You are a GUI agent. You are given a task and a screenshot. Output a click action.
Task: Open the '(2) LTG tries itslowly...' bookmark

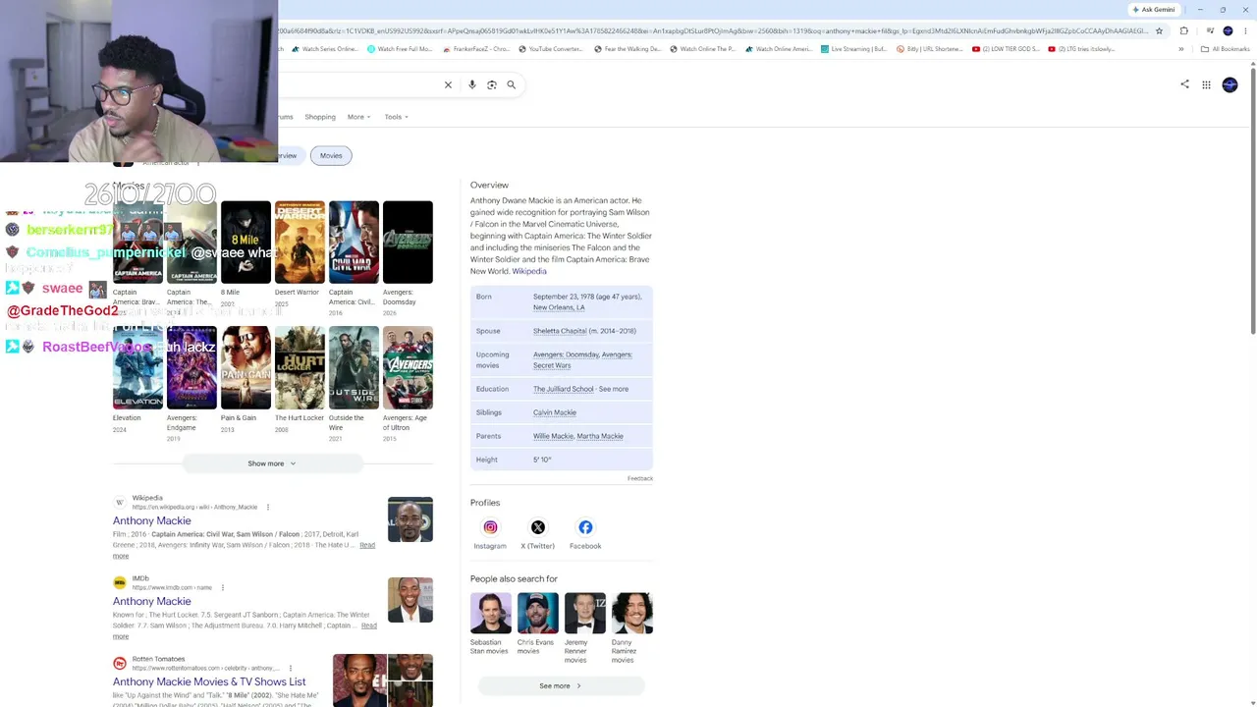(1081, 49)
